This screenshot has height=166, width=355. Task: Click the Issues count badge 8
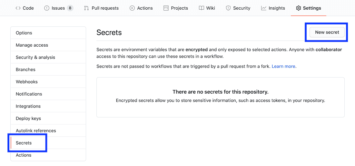(70, 8)
